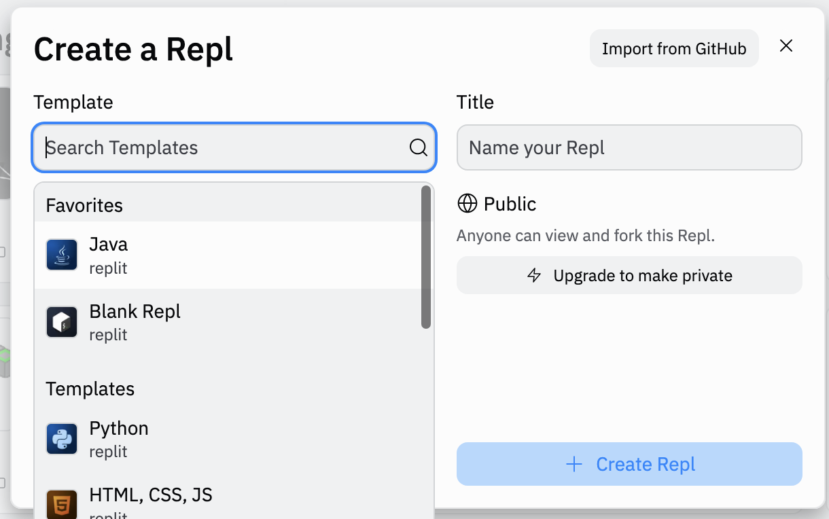Screen dimensions: 829x519
Task: Click the template list scrollbar
Action: pos(426,257)
